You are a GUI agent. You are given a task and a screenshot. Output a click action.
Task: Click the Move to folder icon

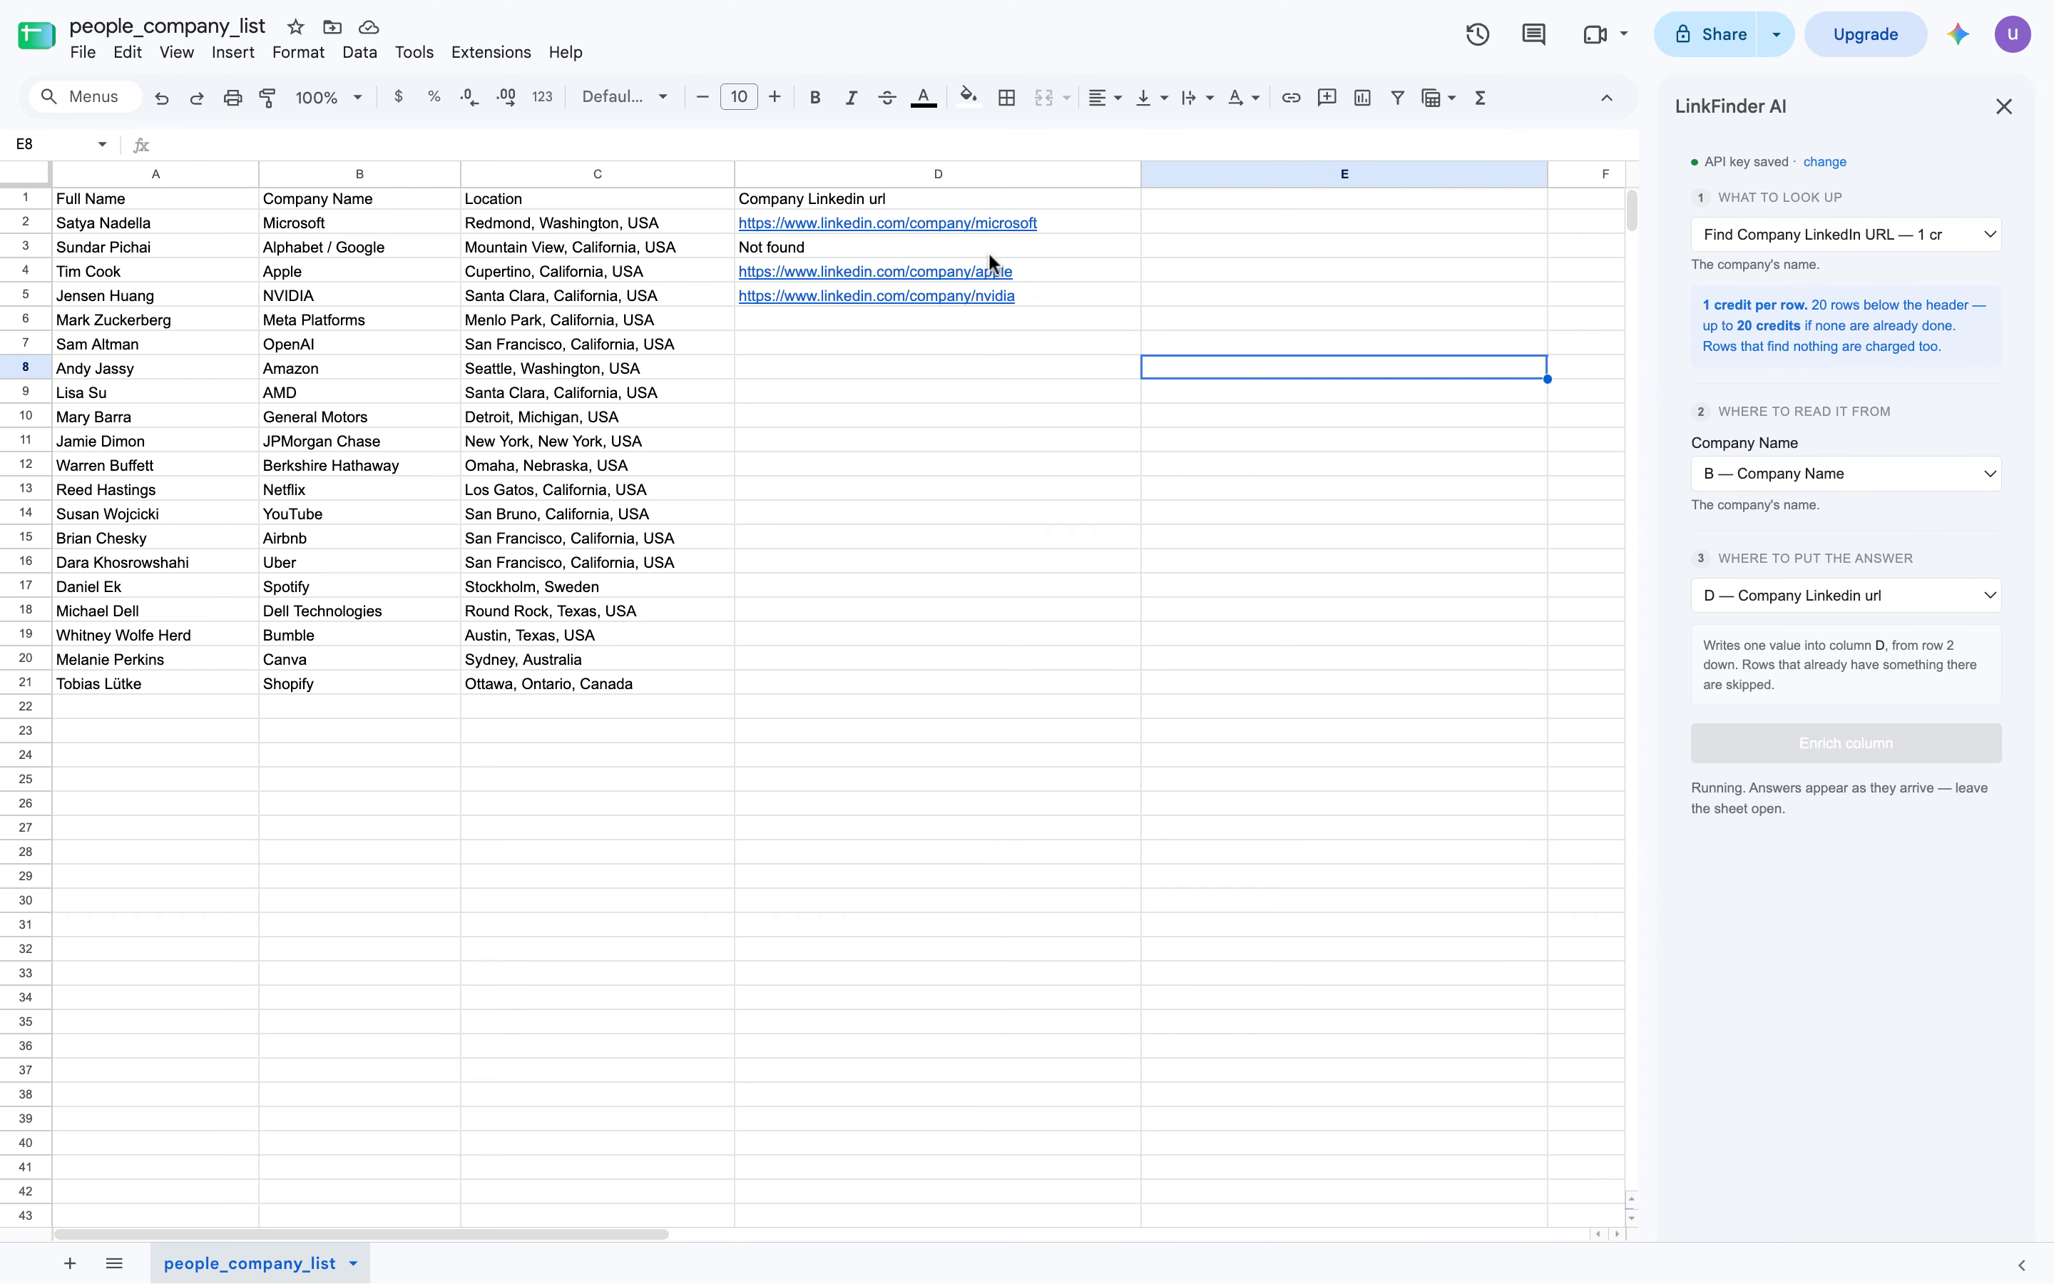pos(332,27)
